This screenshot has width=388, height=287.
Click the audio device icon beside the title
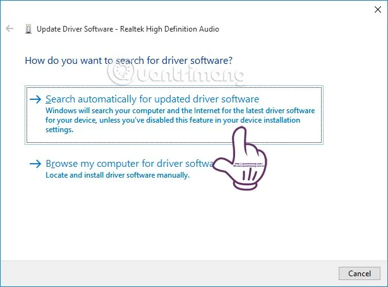[28, 29]
